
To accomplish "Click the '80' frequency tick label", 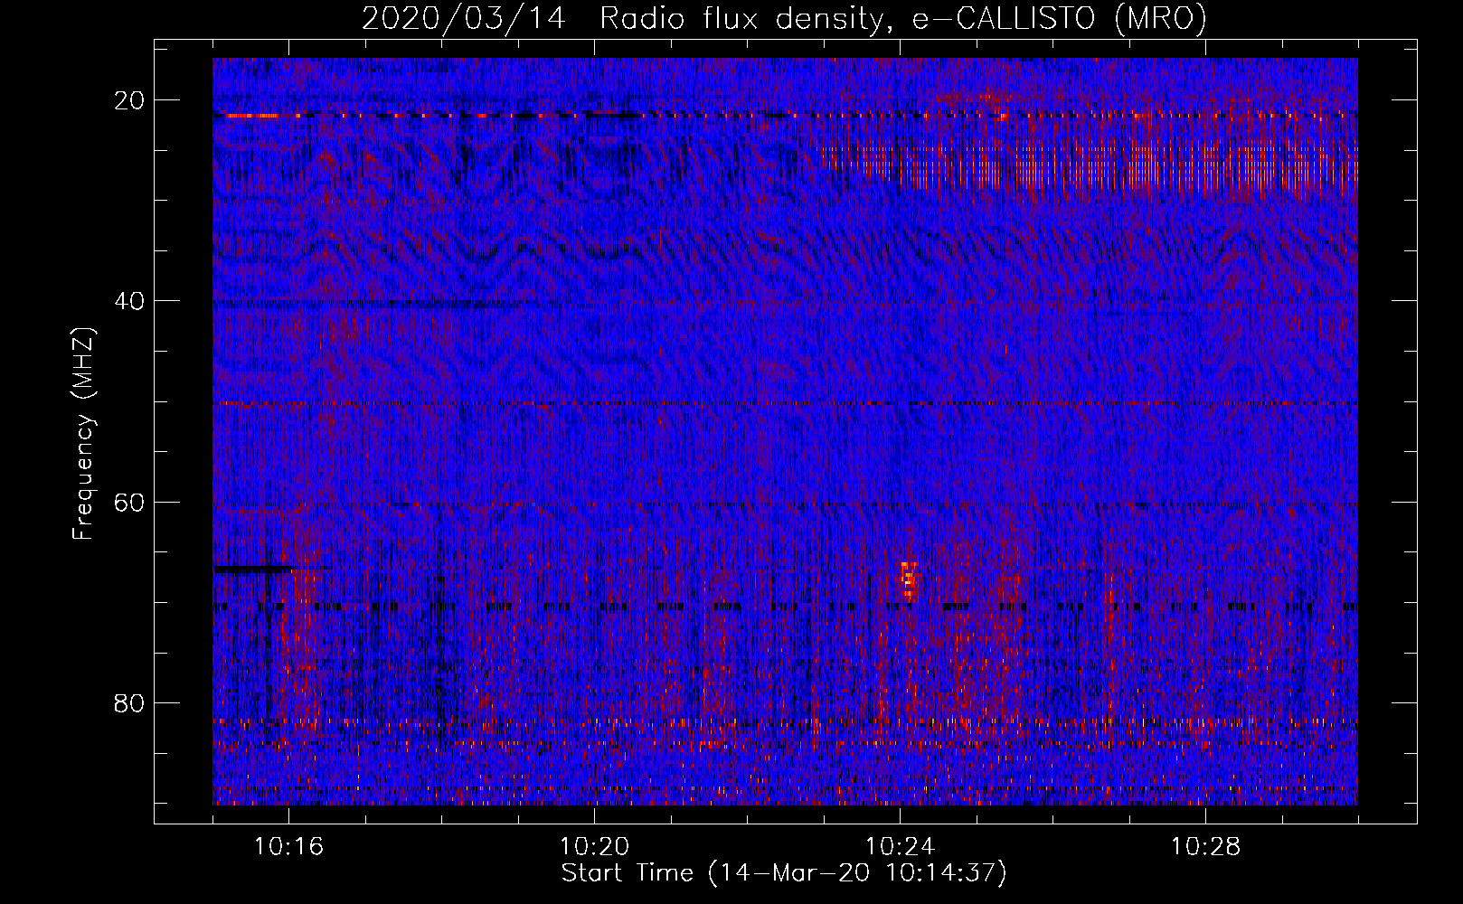I will [130, 702].
